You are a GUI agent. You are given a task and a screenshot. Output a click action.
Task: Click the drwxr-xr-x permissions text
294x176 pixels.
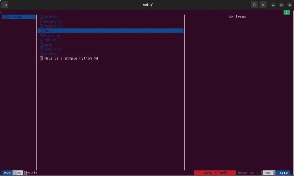pos(248,173)
